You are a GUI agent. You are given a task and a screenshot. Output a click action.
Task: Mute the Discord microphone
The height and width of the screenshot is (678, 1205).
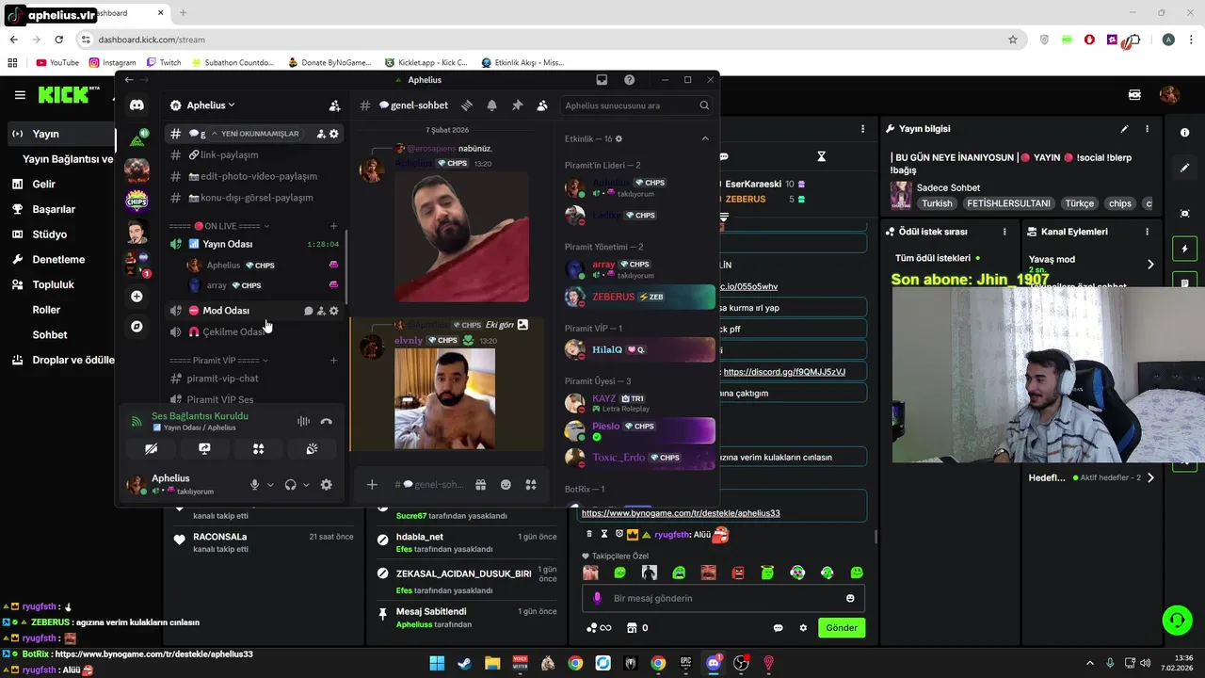click(254, 485)
